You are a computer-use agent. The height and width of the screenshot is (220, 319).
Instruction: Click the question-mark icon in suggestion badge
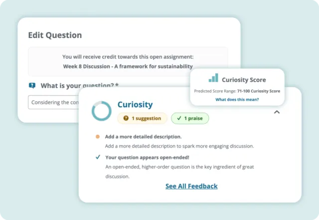coord(126,119)
